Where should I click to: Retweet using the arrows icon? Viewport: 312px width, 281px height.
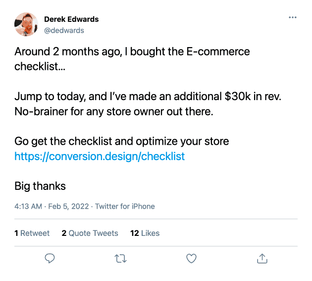coord(120,258)
